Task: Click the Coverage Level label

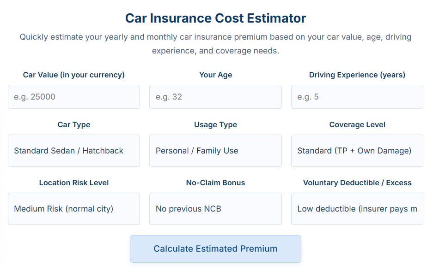Action: click(357, 124)
